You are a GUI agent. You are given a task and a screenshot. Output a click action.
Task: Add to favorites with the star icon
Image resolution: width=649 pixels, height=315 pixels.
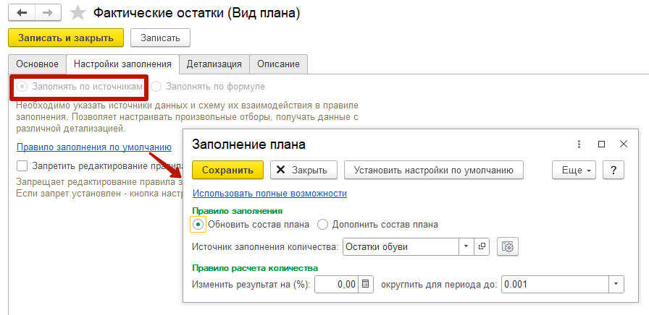78,13
